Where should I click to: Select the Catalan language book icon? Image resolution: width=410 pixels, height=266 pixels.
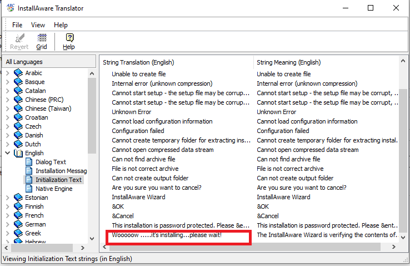[18, 91]
